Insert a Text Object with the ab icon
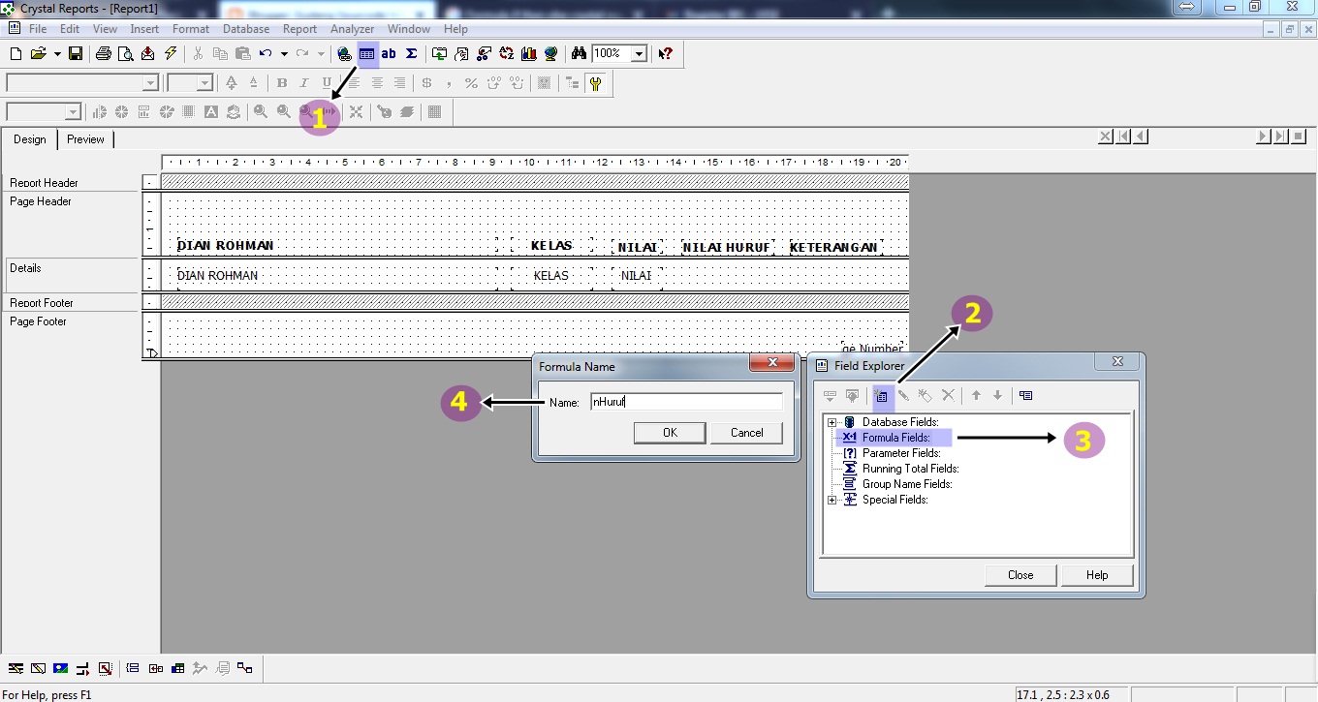 pyautogui.click(x=389, y=54)
